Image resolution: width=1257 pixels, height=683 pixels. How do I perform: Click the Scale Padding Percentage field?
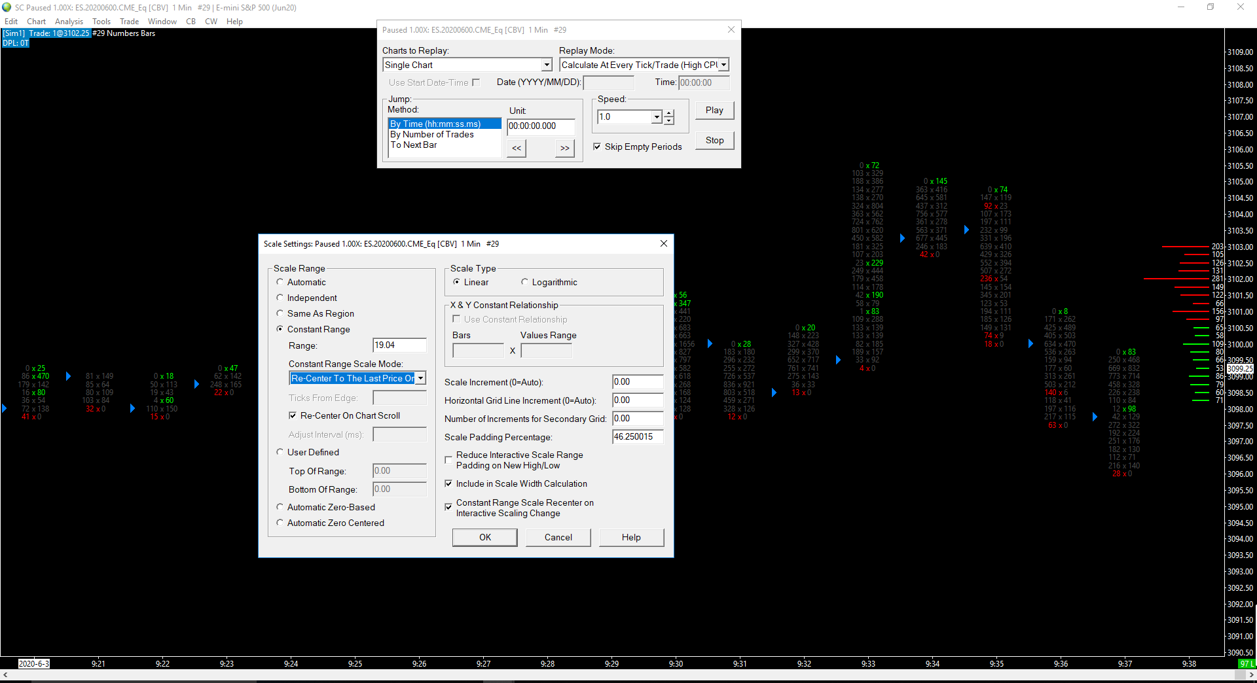tap(638, 437)
